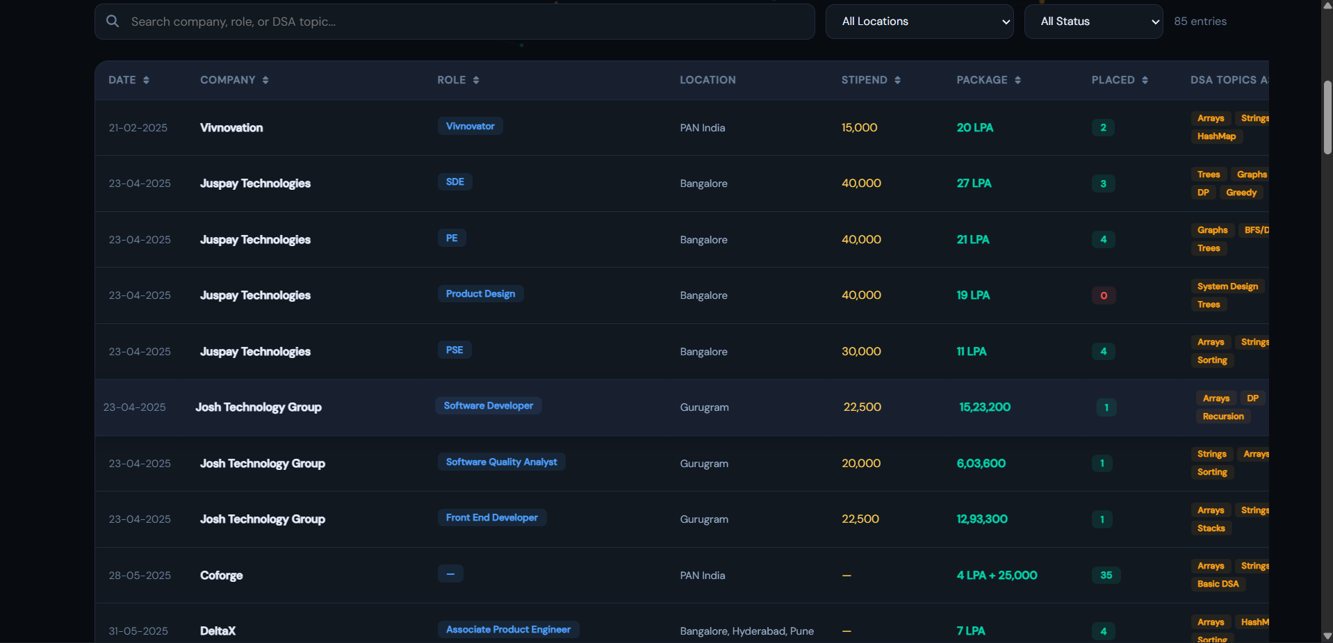This screenshot has height=643, width=1333.
Task: Click the 21-02-2025 date cell
Action: click(138, 128)
